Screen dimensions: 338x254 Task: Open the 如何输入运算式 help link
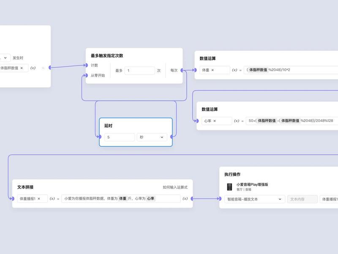(175, 187)
